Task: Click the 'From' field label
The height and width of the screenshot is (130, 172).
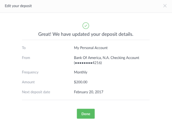Action: coord(26,58)
